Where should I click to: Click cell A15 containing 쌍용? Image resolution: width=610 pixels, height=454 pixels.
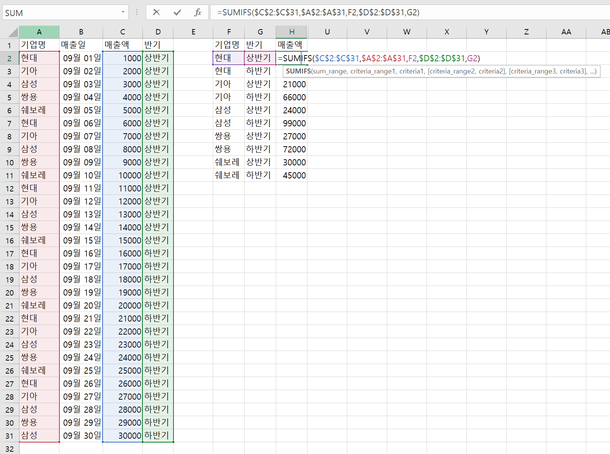(x=39, y=227)
